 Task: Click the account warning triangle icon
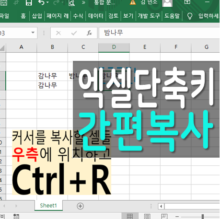[133, 2]
